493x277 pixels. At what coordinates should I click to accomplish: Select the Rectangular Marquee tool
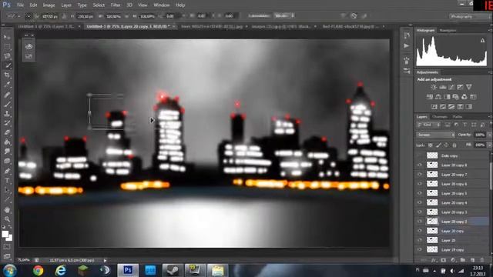(x=7, y=47)
